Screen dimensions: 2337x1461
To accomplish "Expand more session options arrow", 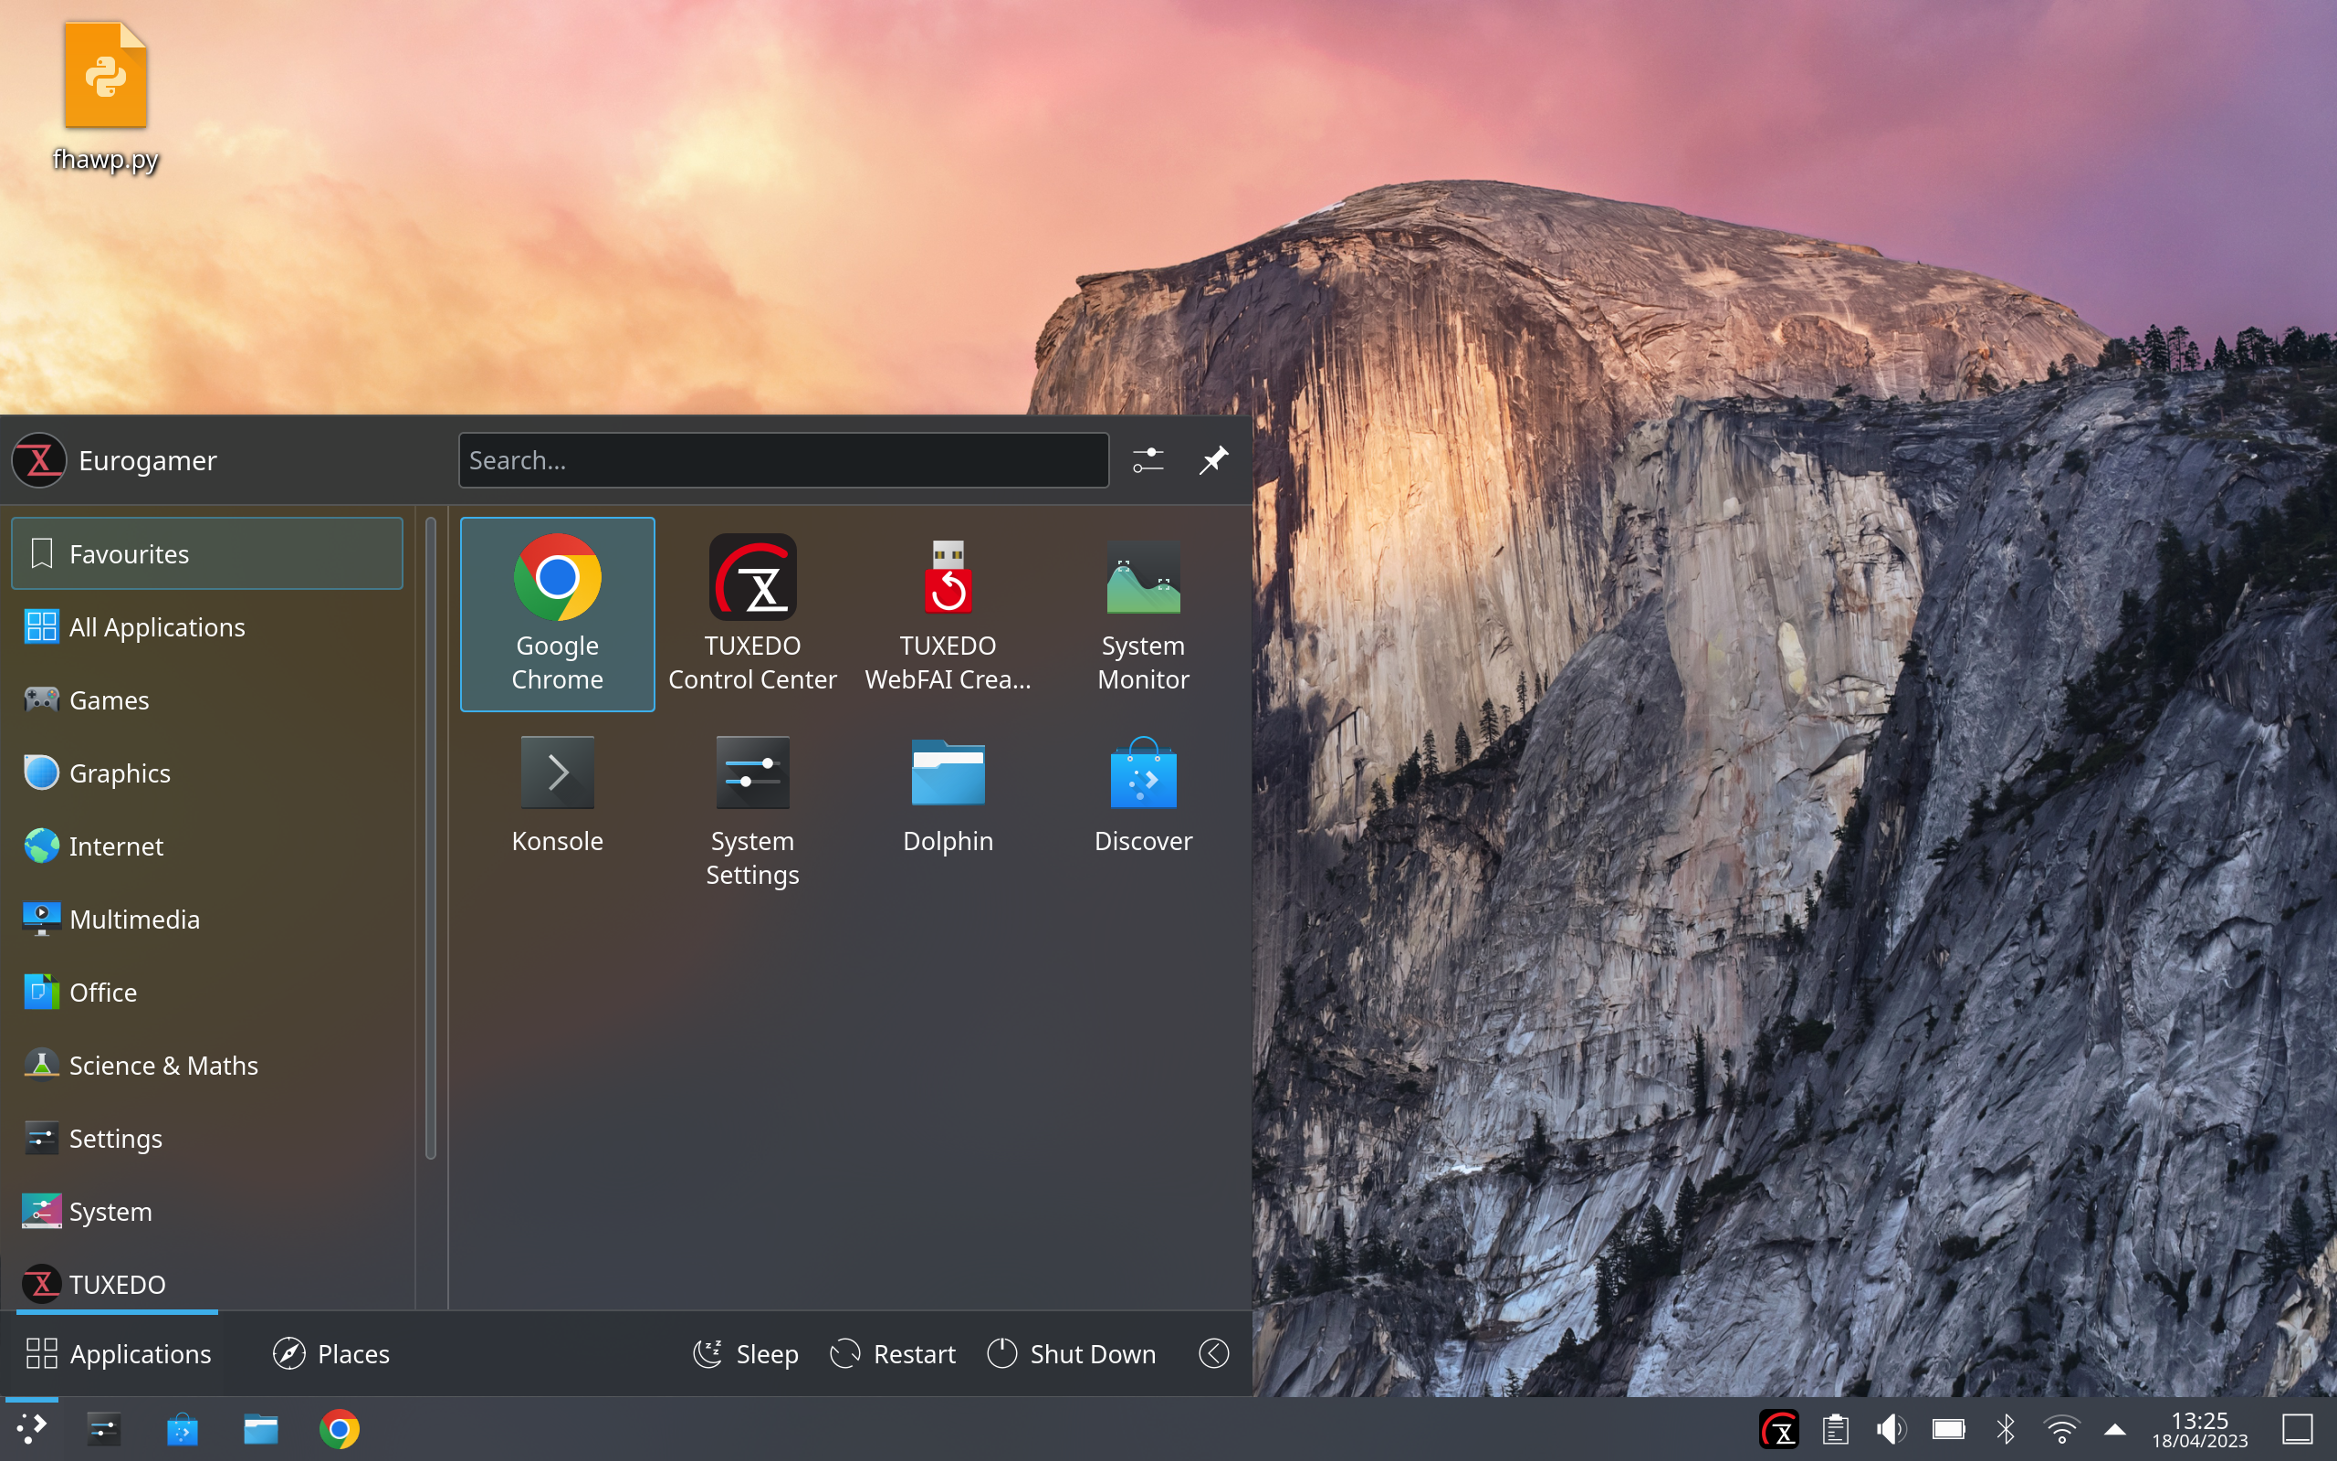I will 1214,1354.
